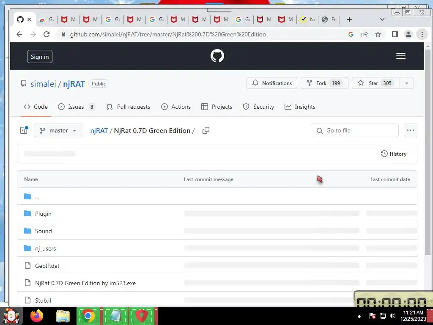Click the nj_users folder icon
The image size is (433, 325).
(x=27, y=248)
